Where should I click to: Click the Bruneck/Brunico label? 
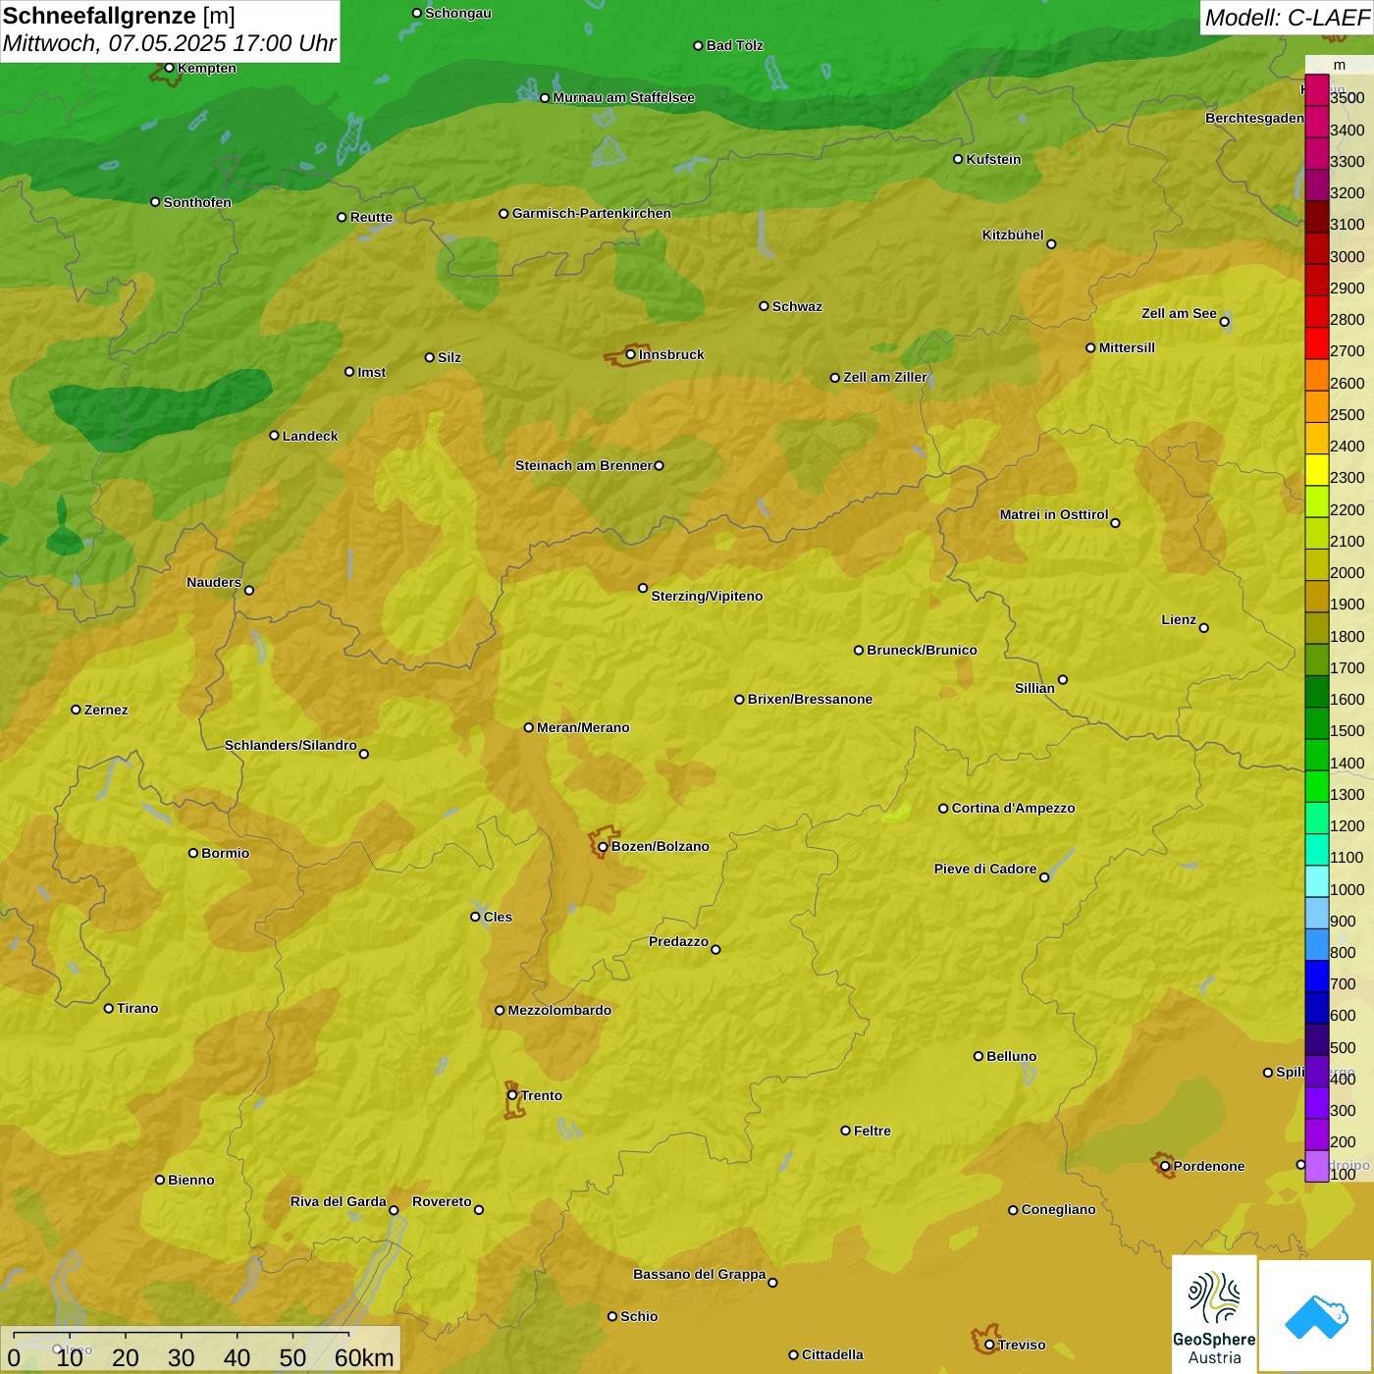pos(922,650)
